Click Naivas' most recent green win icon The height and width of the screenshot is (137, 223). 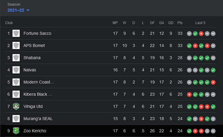213,70
